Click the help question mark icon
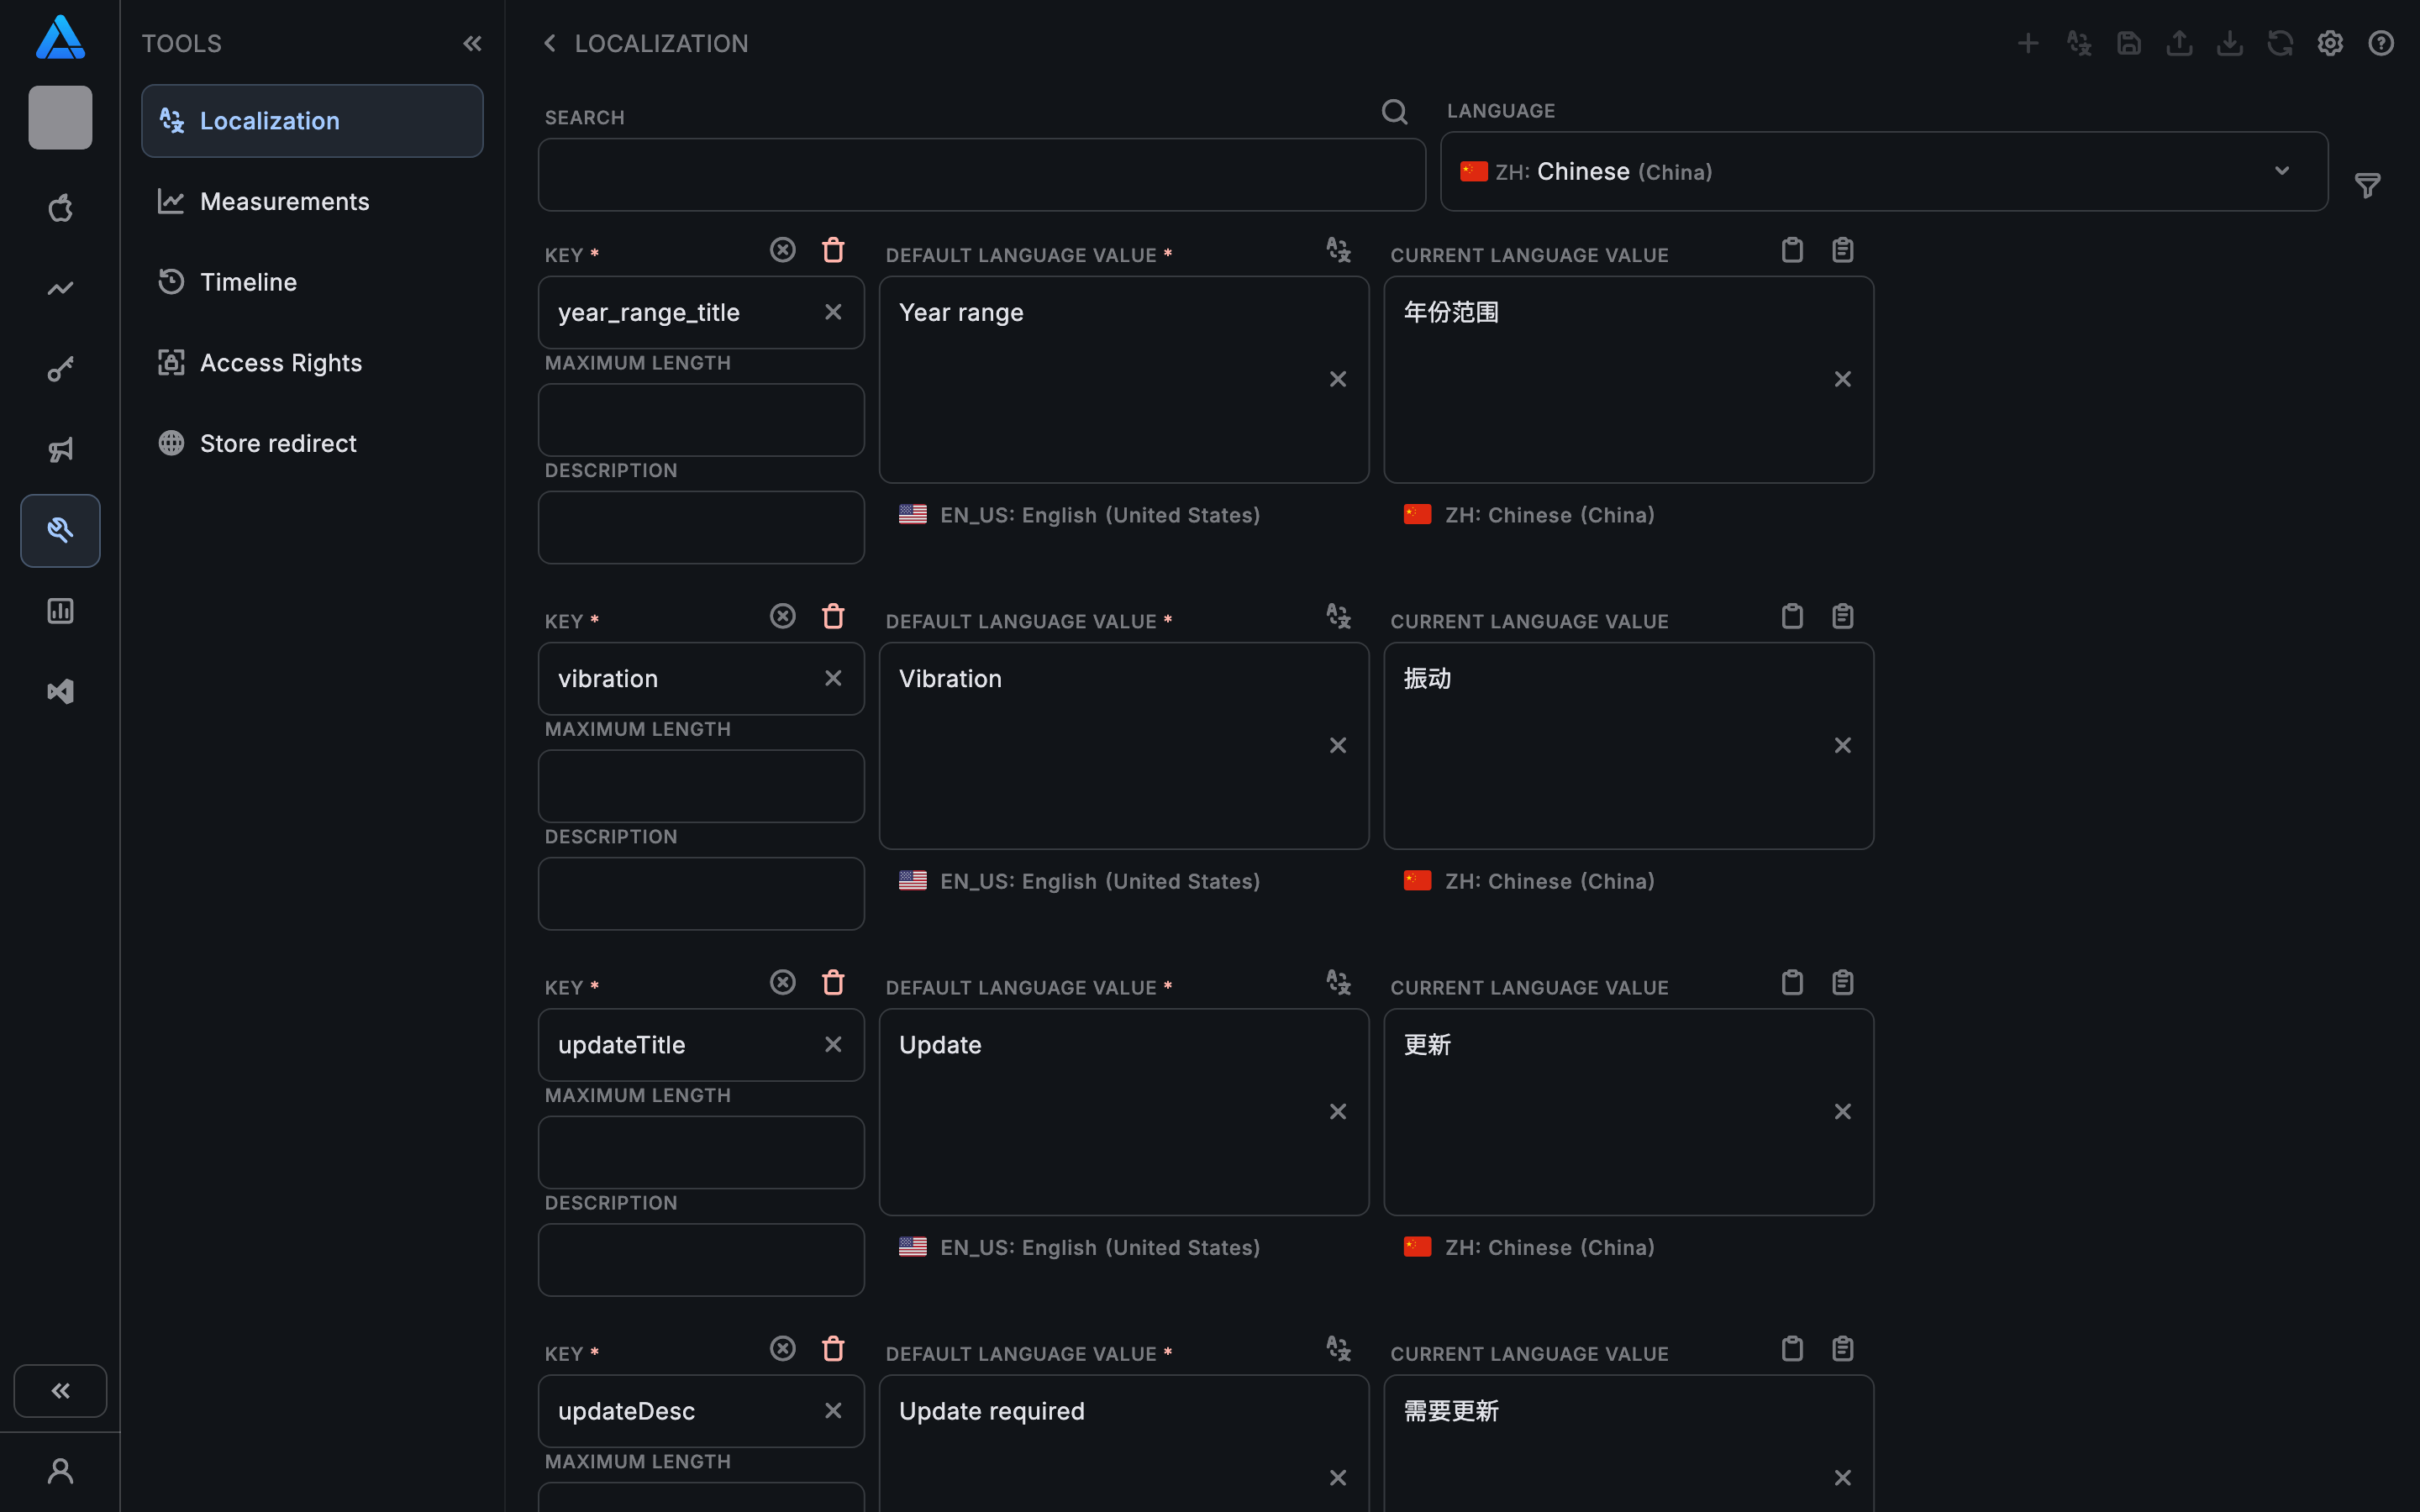2420x1512 pixels. (x=2381, y=44)
